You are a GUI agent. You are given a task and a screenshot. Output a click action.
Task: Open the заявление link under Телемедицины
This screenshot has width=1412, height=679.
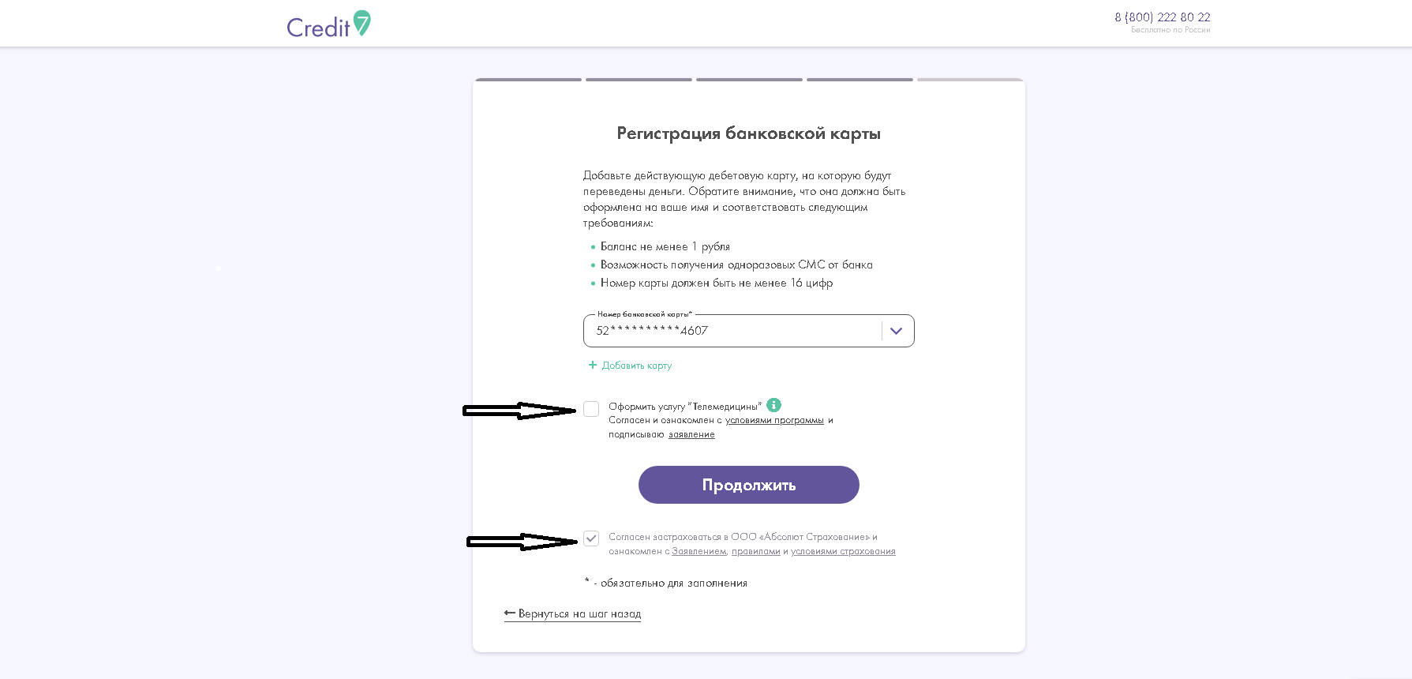coord(691,434)
